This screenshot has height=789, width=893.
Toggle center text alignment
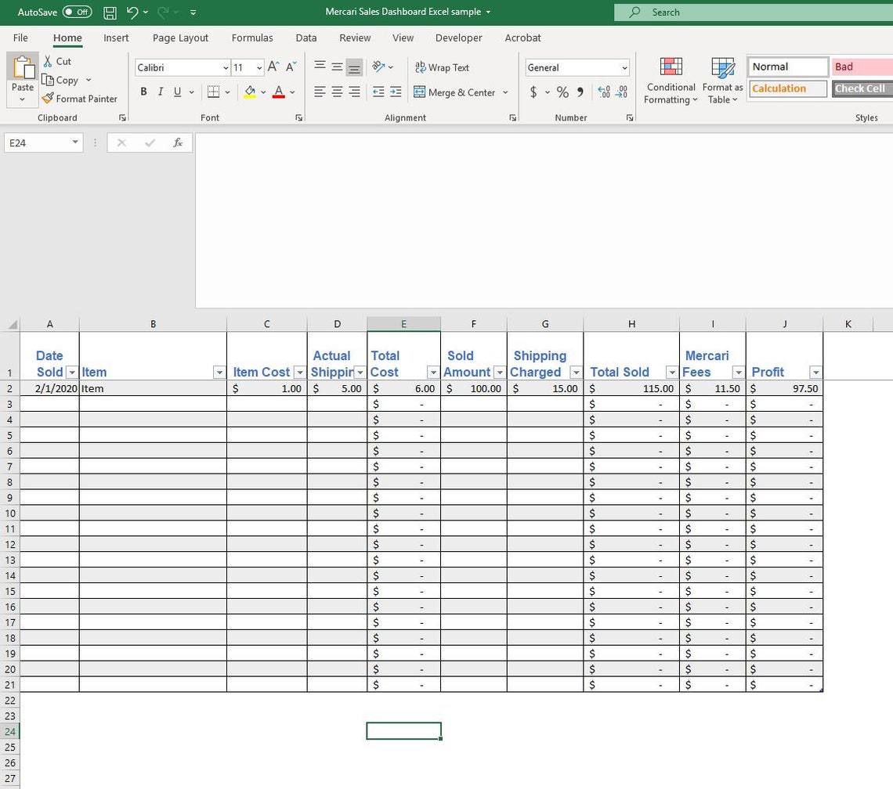click(x=337, y=92)
